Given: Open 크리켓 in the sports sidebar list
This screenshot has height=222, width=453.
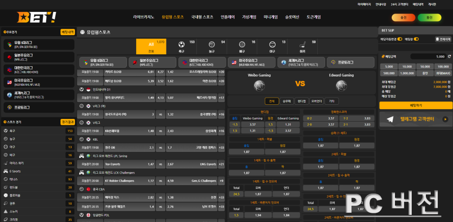Looking at the screenshot, I should click(39, 220).
